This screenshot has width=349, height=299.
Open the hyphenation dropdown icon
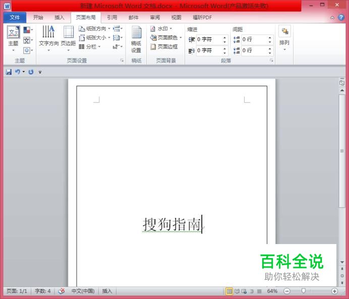(118, 47)
